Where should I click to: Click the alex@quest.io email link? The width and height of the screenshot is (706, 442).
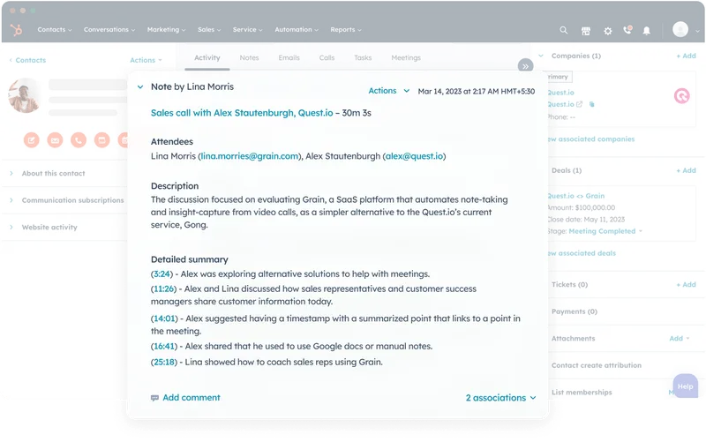(414, 156)
